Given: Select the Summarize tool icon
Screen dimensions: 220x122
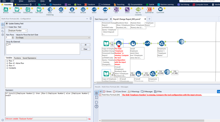Looking at the screenshot, I should point(149,9).
